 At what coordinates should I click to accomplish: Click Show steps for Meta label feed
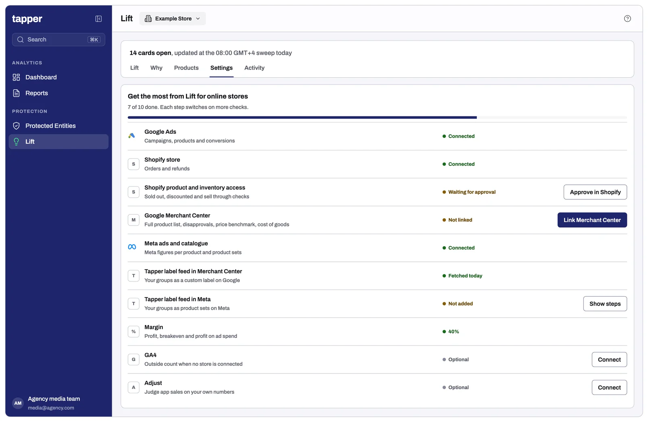point(605,304)
